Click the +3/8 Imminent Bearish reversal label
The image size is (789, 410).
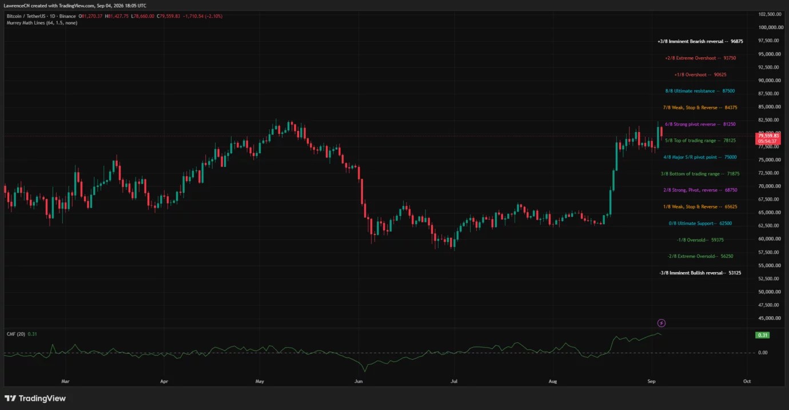(700, 41)
